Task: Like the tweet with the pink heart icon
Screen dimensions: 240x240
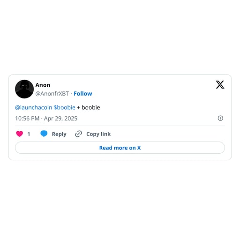Action: [x=20, y=134]
